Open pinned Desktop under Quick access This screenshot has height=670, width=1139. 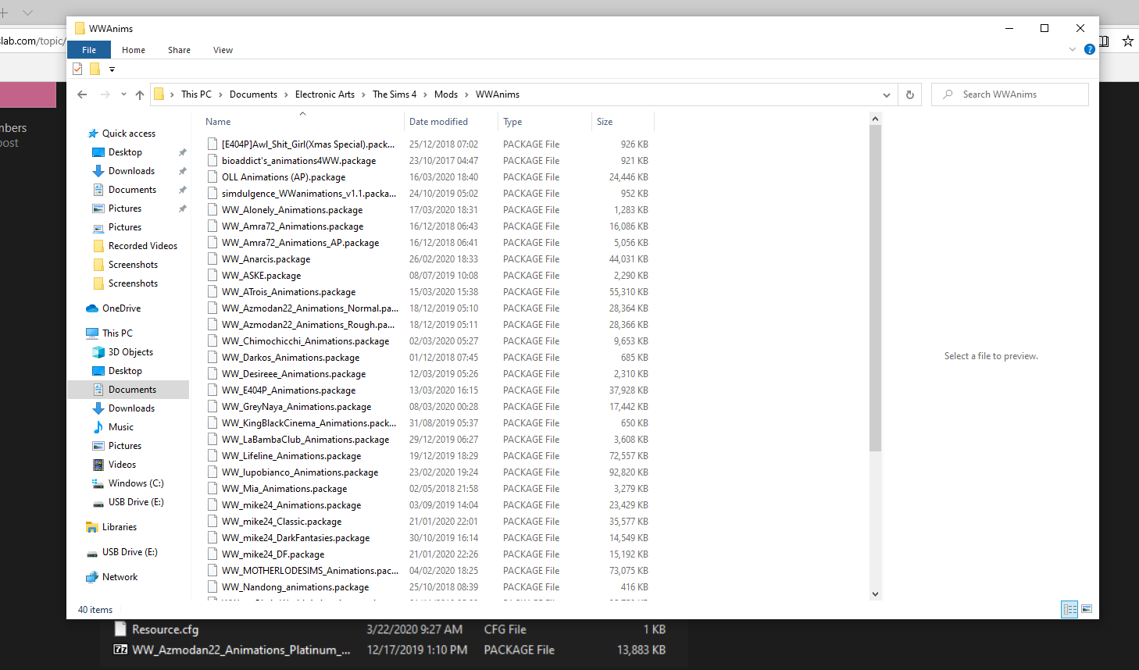pyautogui.click(x=125, y=152)
